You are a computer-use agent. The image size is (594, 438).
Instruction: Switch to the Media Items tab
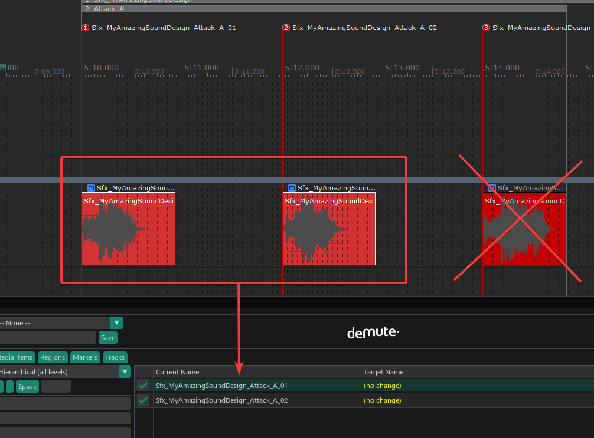pyautogui.click(x=17, y=357)
